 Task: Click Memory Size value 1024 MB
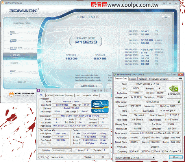(137, 129)
